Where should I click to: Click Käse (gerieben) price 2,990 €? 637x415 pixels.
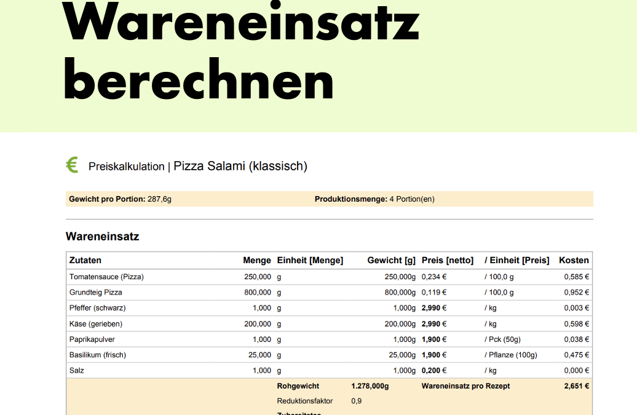pyautogui.click(x=434, y=324)
